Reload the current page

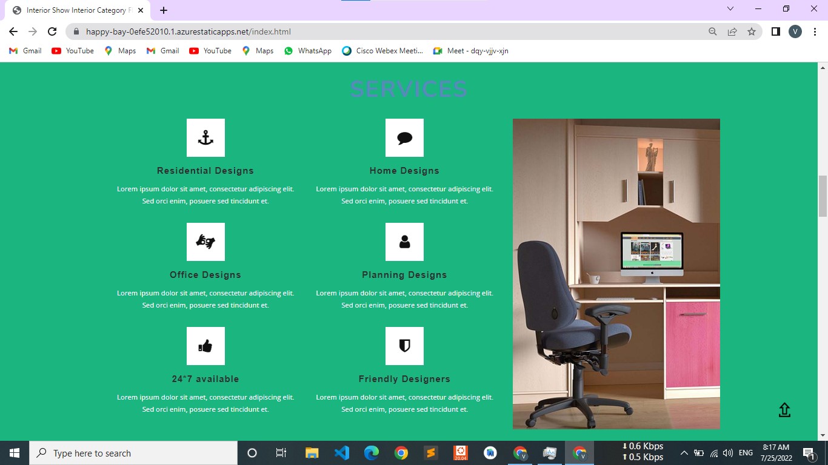[x=52, y=31]
